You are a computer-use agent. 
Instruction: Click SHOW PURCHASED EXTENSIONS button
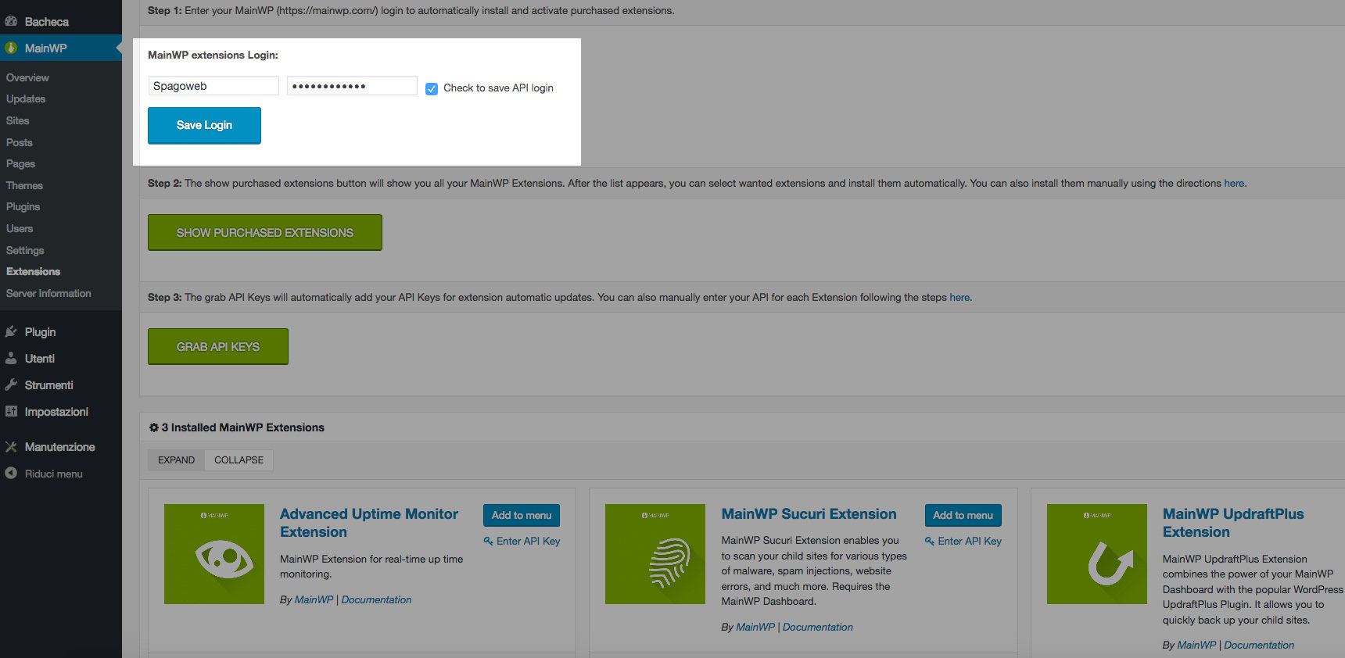pos(265,232)
